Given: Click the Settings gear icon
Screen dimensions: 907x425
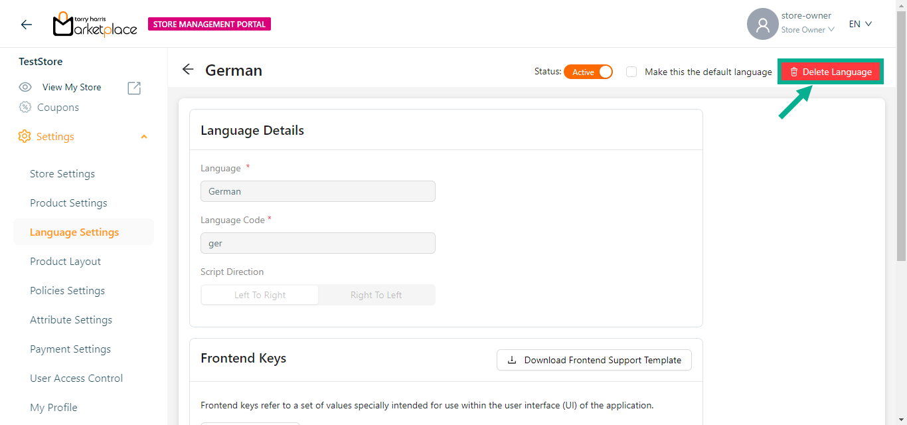Looking at the screenshot, I should point(25,136).
